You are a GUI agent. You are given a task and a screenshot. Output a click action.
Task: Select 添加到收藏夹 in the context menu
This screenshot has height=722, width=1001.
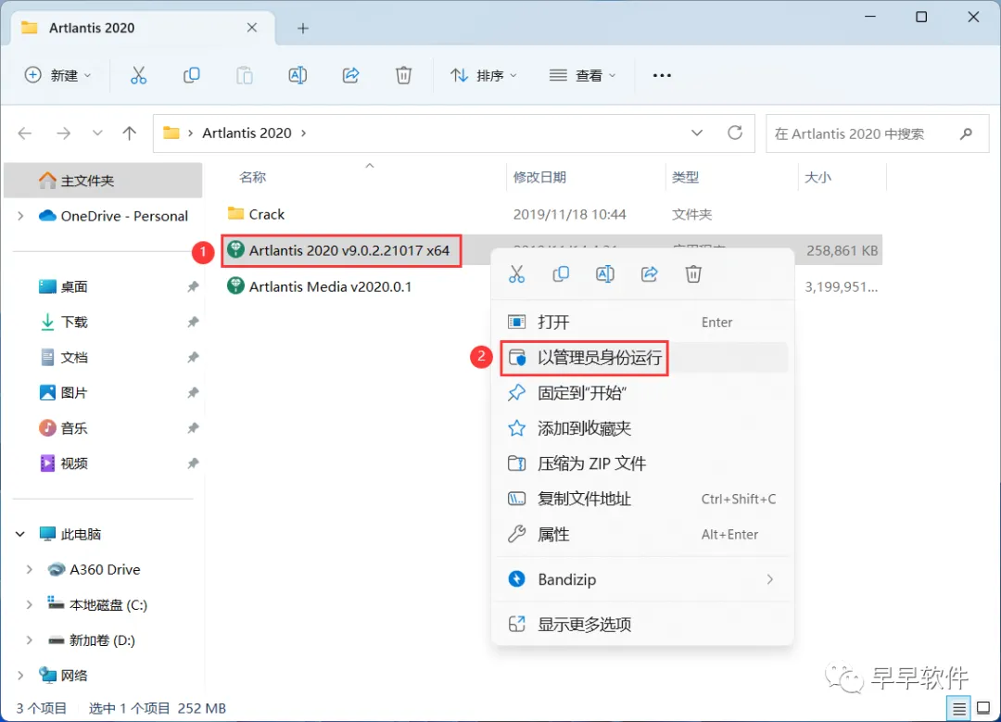pos(643,428)
